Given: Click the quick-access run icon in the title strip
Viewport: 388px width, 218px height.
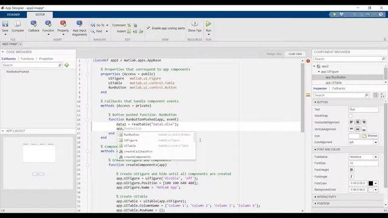Looking at the screenshot, I should [x=335, y=15].
